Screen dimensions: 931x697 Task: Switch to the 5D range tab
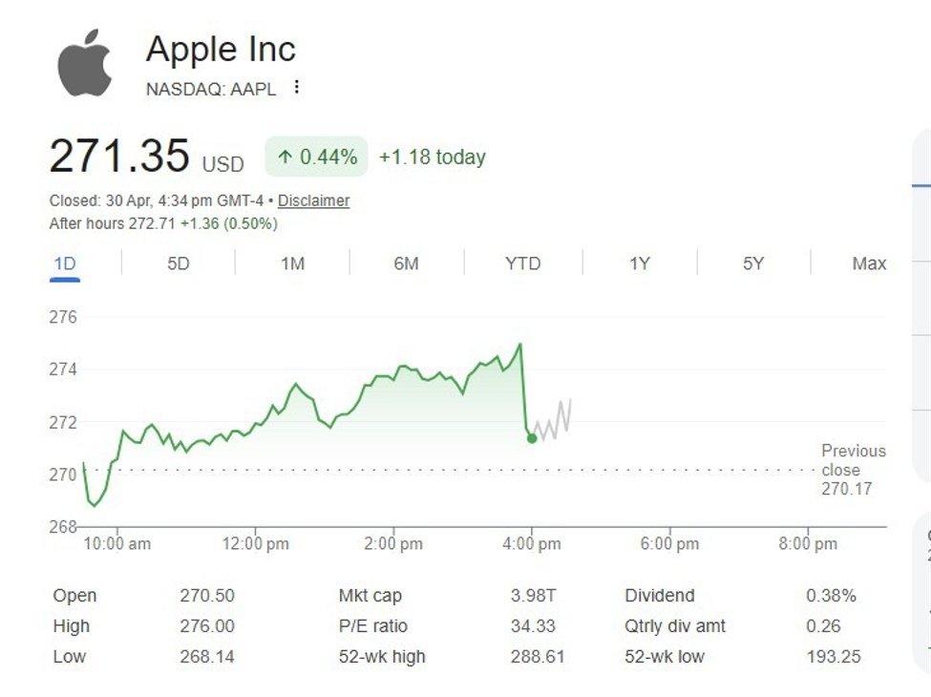(x=179, y=264)
